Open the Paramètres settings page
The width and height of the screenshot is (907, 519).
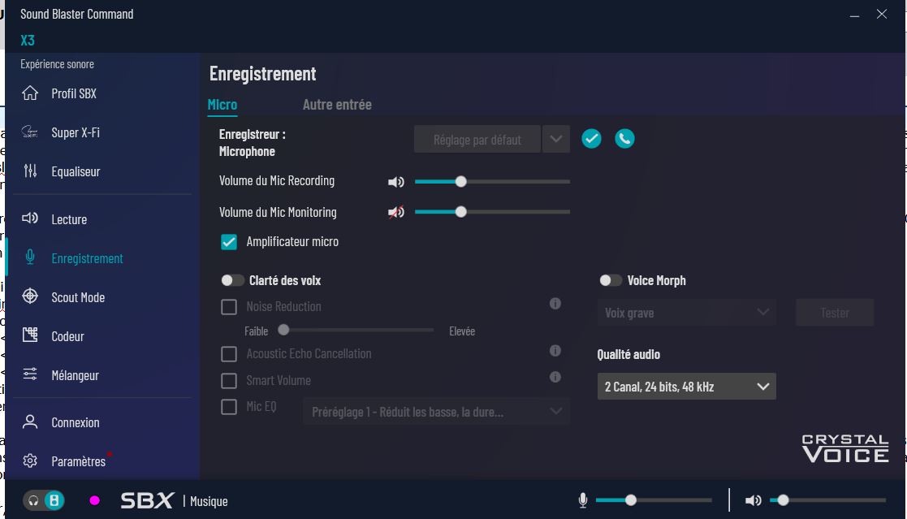point(78,461)
